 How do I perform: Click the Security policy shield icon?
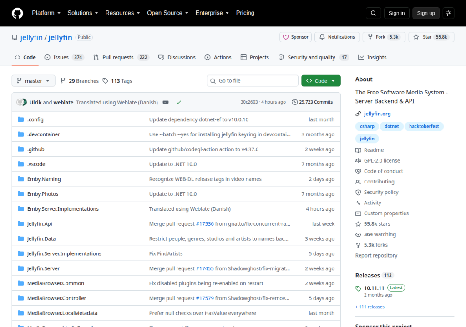(358, 192)
